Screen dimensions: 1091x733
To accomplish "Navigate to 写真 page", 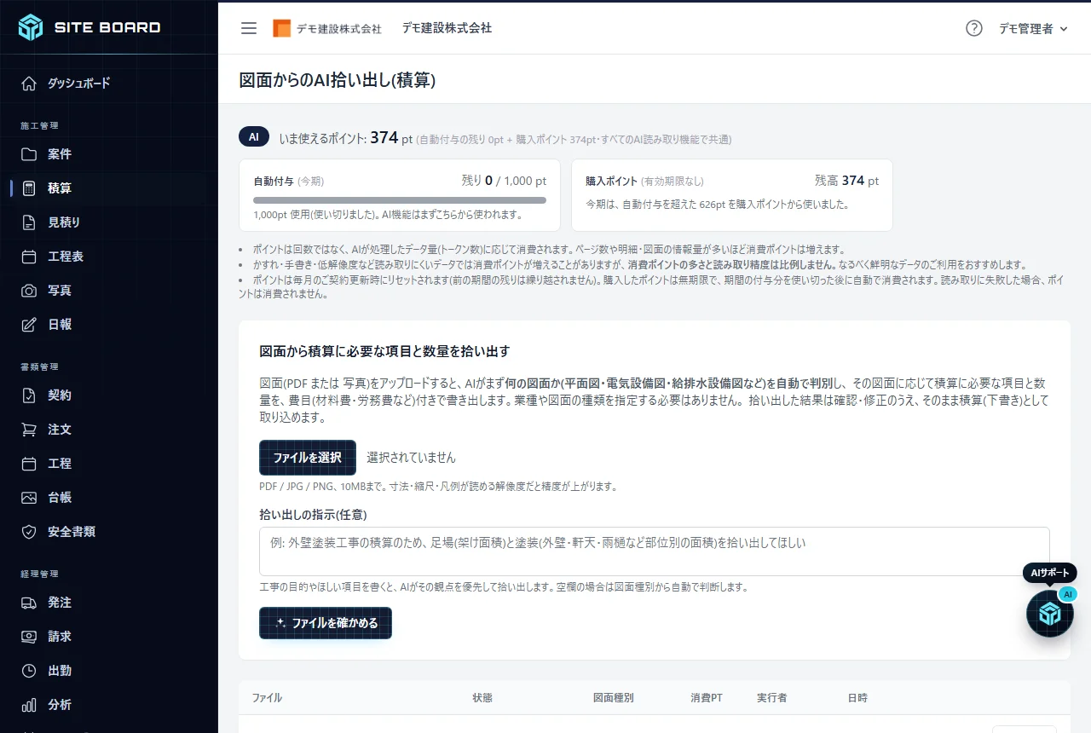I will 109,291.
